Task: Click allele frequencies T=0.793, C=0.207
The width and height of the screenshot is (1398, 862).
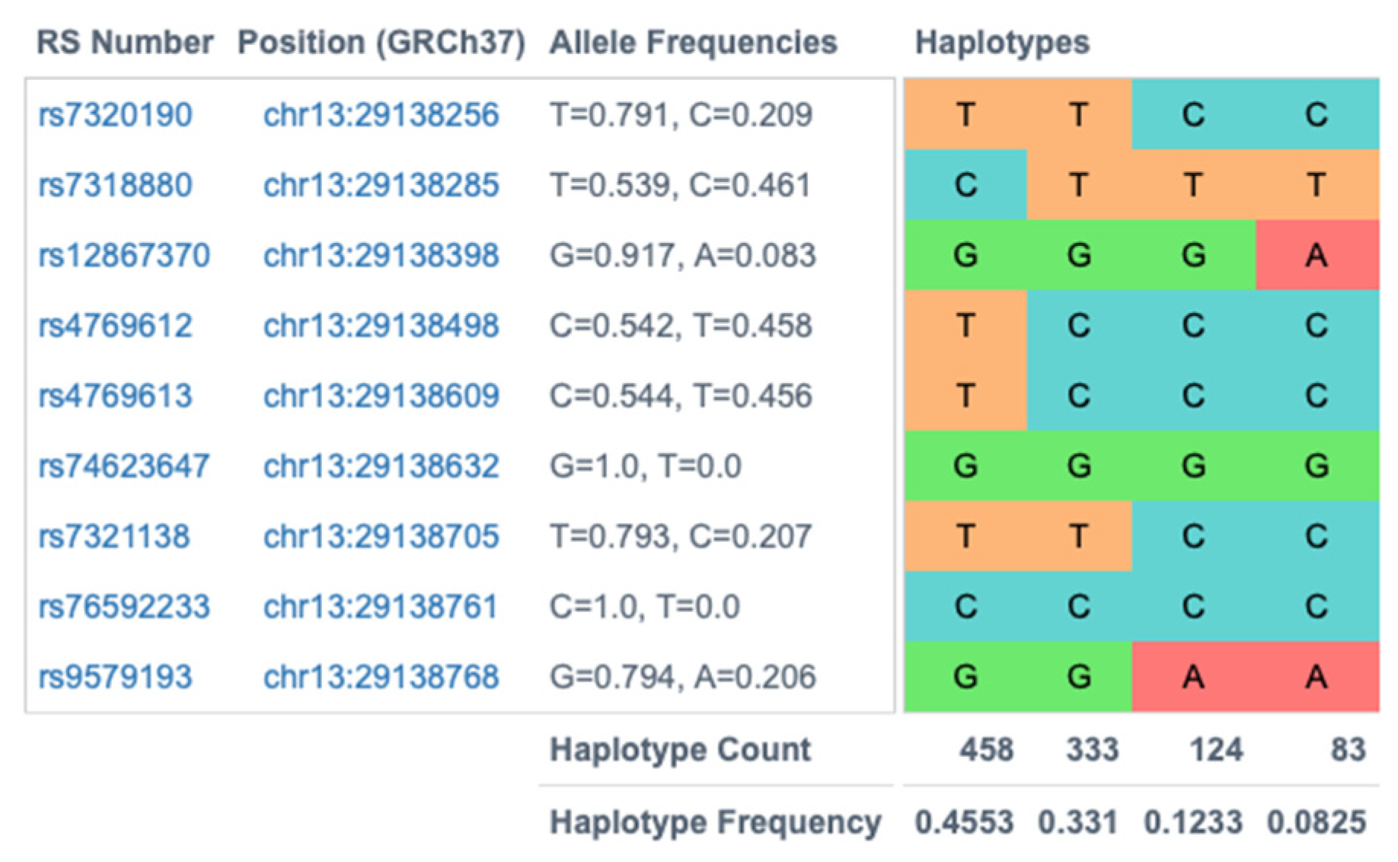Action: click(681, 536)
